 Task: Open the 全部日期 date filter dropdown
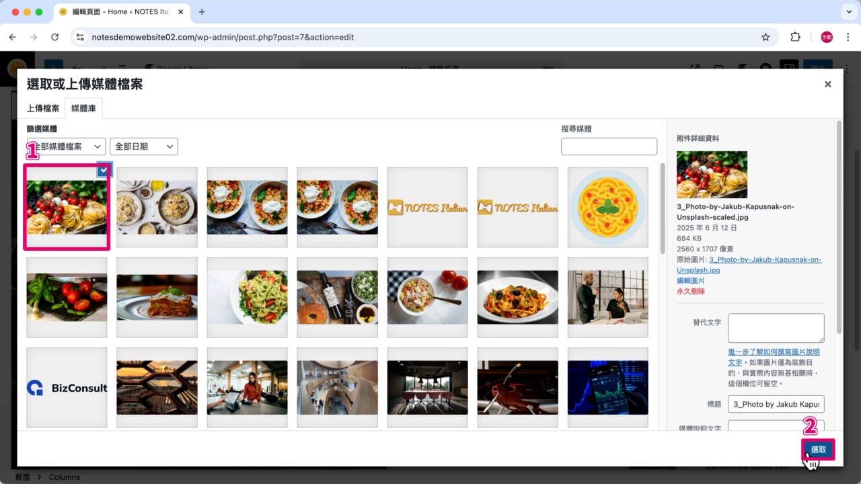point(144,147)
